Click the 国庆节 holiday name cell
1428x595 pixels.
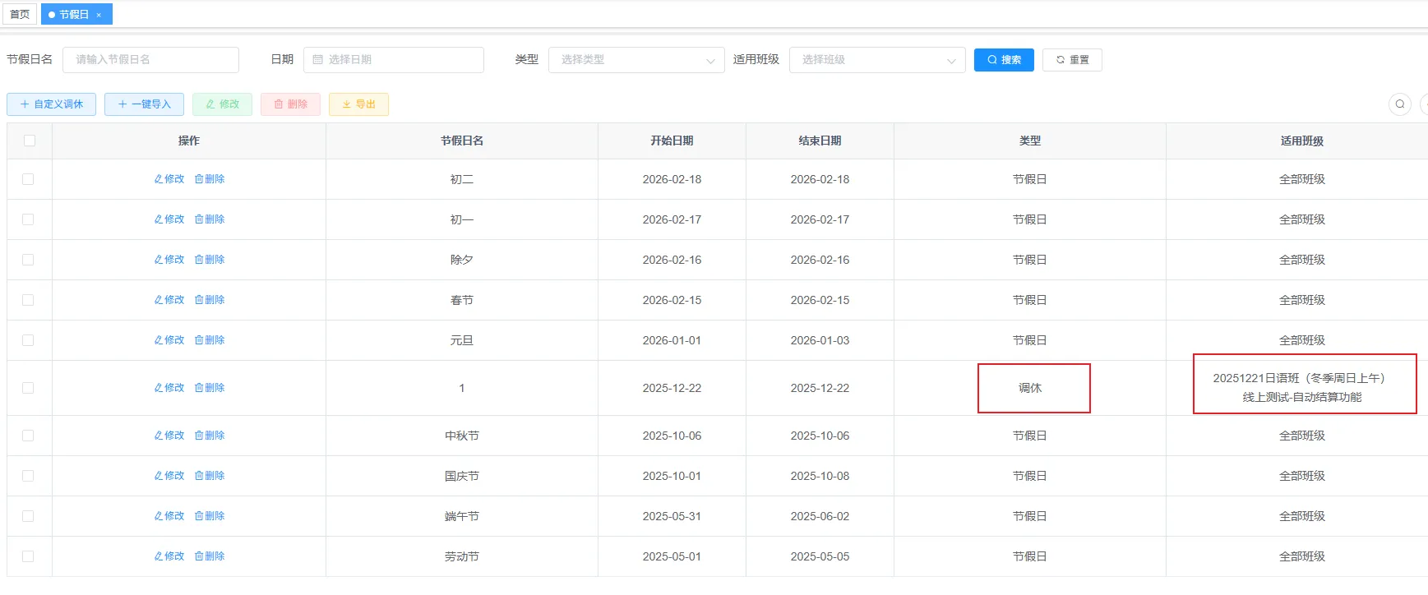pos(462,476)
